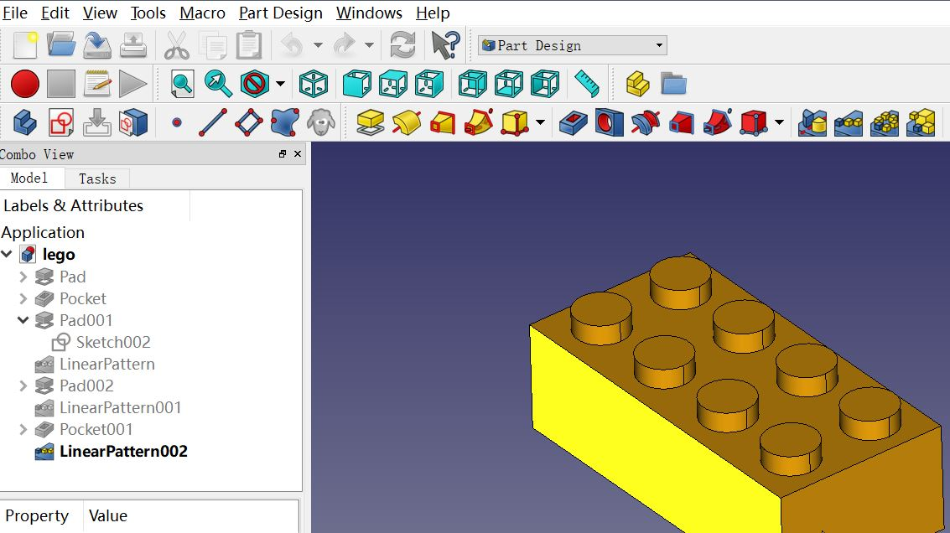Viewport: 950px width, 533px height.
Task: Expand the Pocket001 tree item
Action: (x=23, y=429)
